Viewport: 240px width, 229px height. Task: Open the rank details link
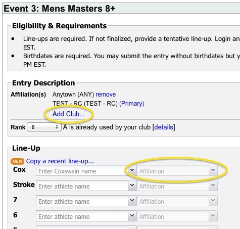[x=164, y=127]
